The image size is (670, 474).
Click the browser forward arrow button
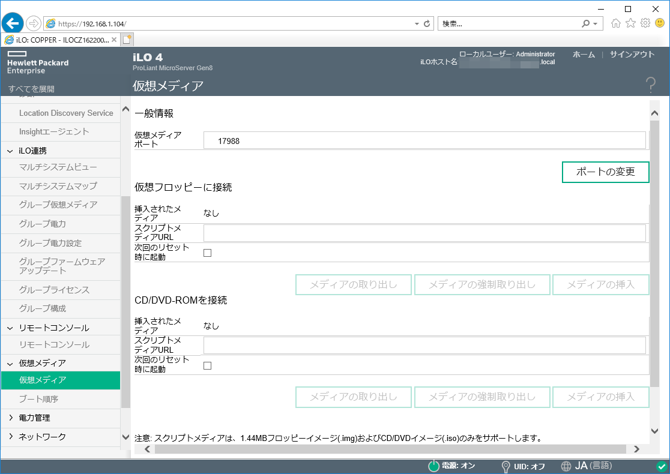pos(34,23)
